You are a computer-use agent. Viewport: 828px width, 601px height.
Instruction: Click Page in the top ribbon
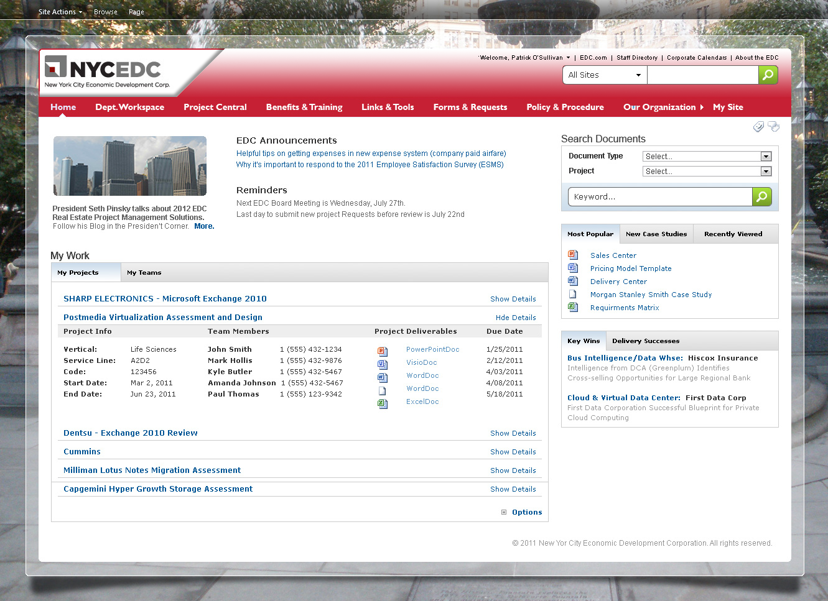tap(136, 12)
